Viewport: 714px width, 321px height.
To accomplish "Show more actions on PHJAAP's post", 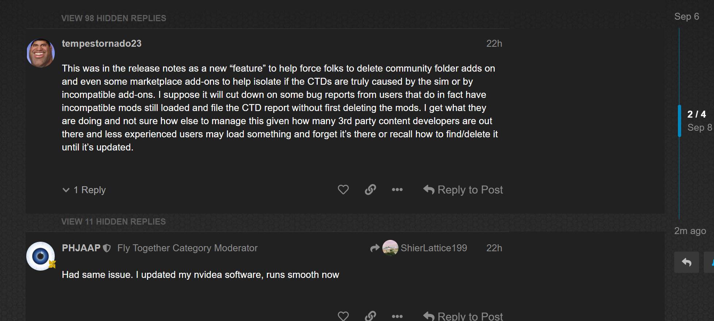I will coord(397,316).
